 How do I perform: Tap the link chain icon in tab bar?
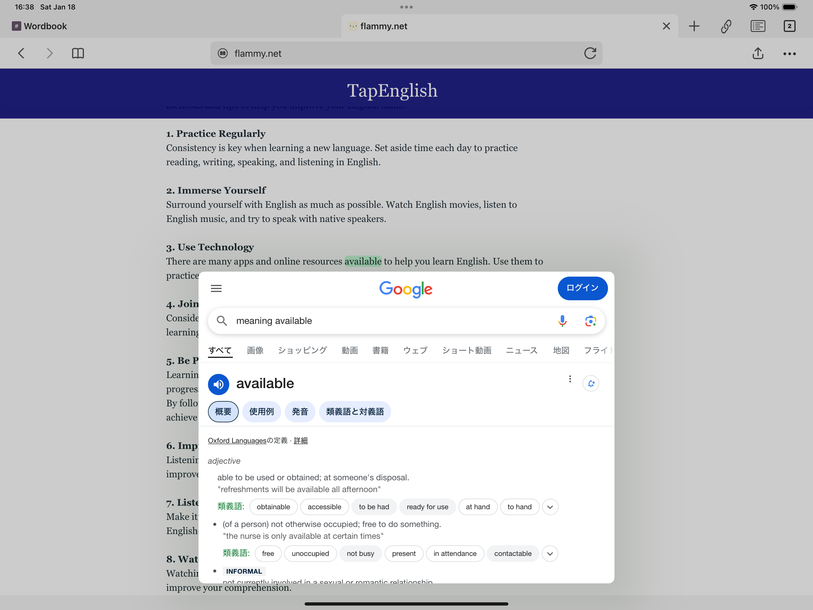click(x=726, y=26)
